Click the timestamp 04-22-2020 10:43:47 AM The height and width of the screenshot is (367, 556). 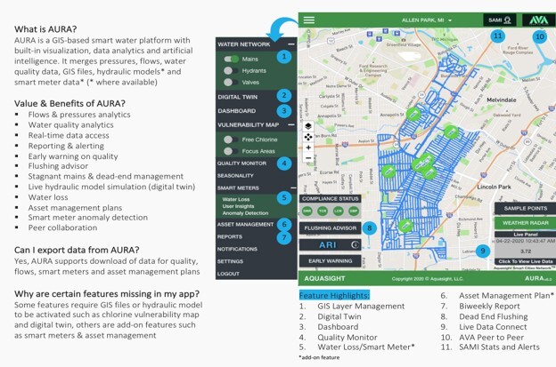coord(526,241)
